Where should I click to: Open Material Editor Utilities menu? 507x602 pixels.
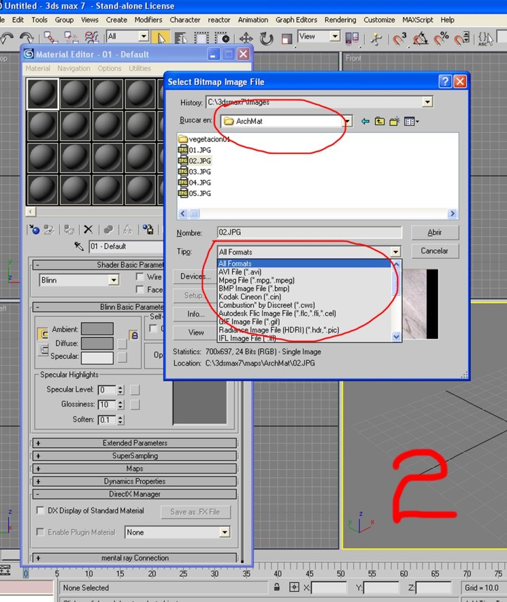pos(140,68)
